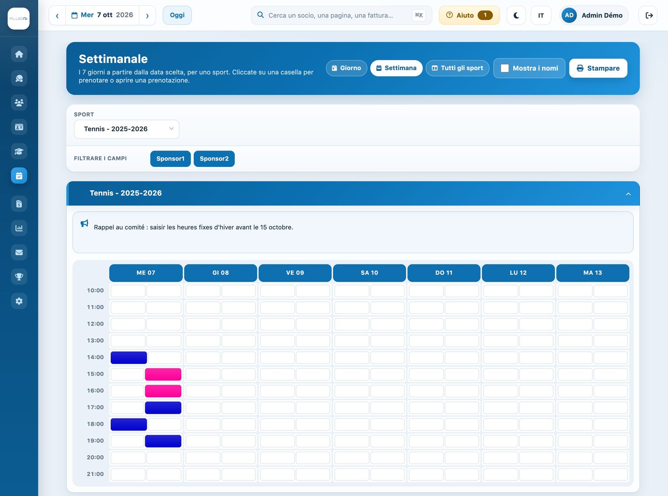Open the graduation cap courses icon
The image size is (668, 496).
pos(19,151)
